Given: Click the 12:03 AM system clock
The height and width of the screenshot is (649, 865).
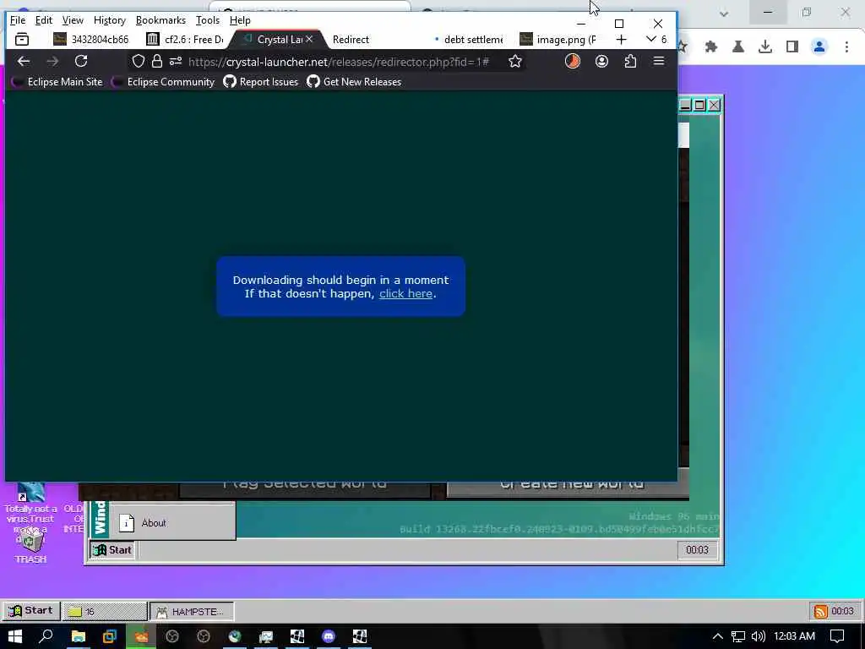Looking at the screenshot, I should 794,636.
